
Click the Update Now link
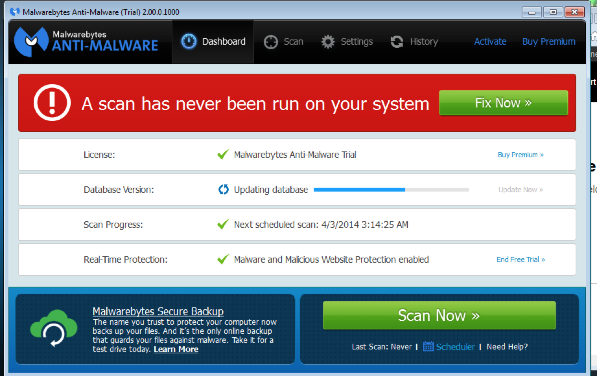521,190
